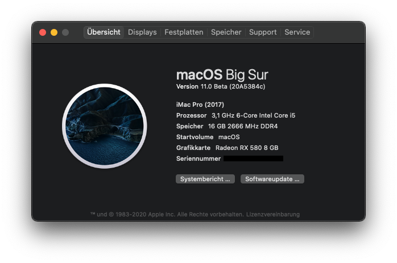Open the Displays tab
The width and height of the screenshot is (397, 263).
click(x=142, y=32)
